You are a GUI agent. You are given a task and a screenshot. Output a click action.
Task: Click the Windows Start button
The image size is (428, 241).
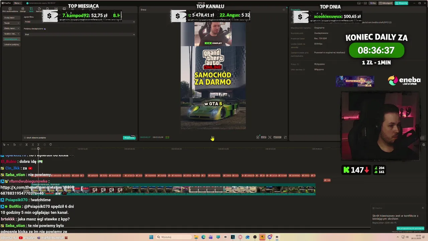tap(151, 237)
